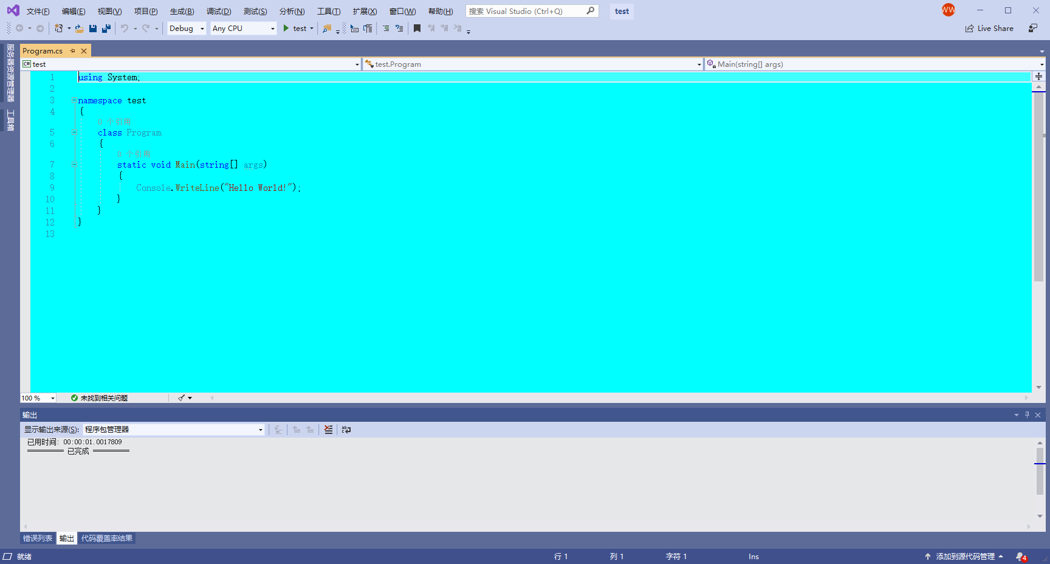Open the 视图(V) menu
Image resolution: width=1050 pixels, height=564 pixels.
(109, 12)
